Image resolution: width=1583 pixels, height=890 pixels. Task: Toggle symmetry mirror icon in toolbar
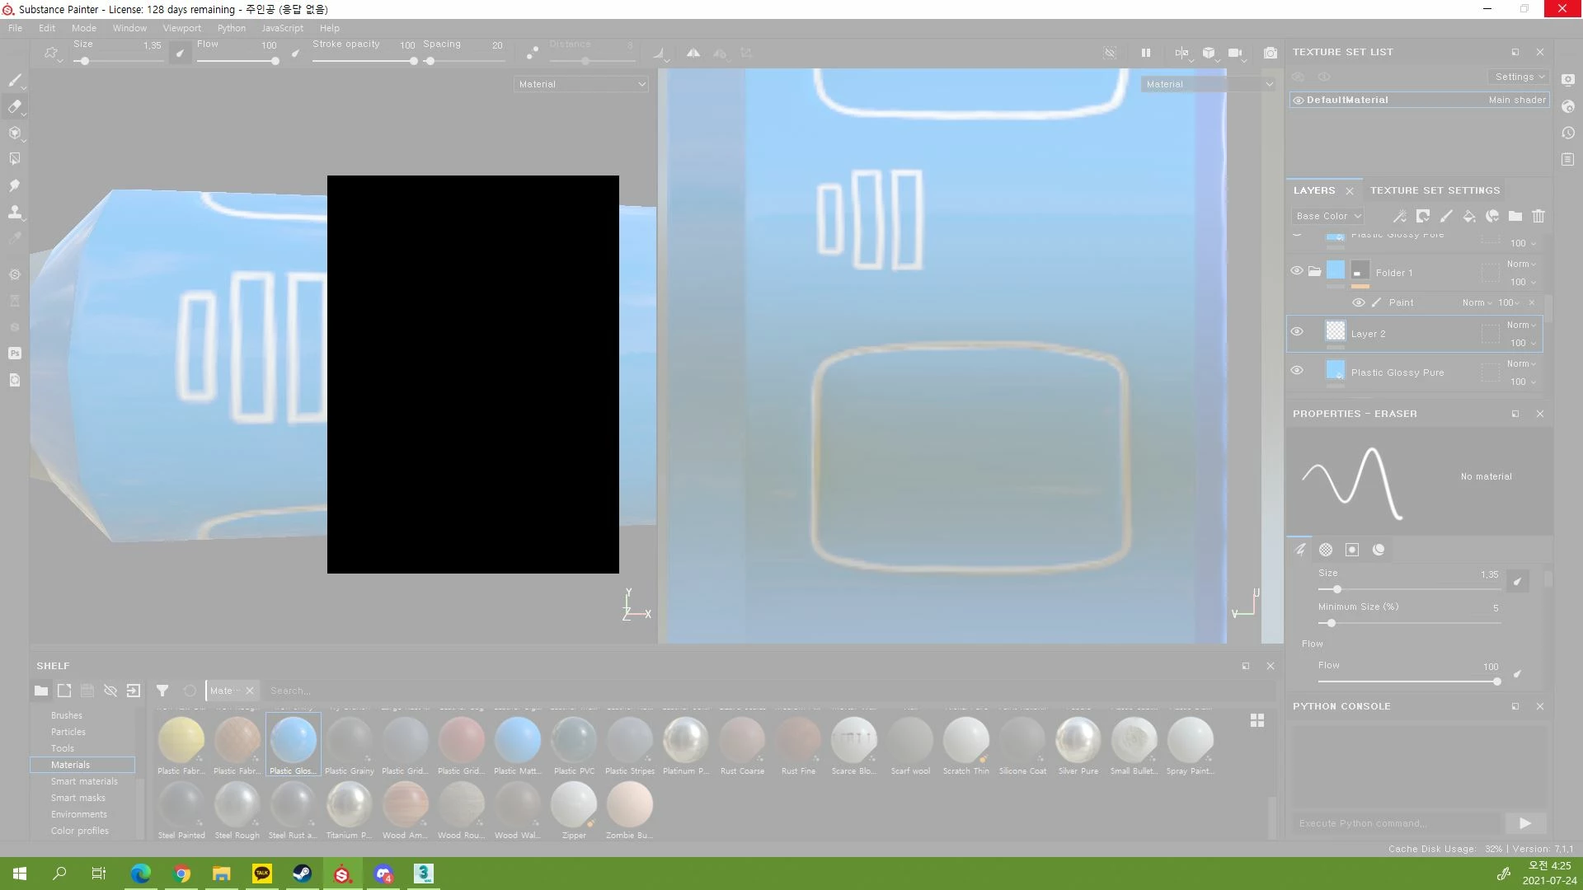point(693,53)
